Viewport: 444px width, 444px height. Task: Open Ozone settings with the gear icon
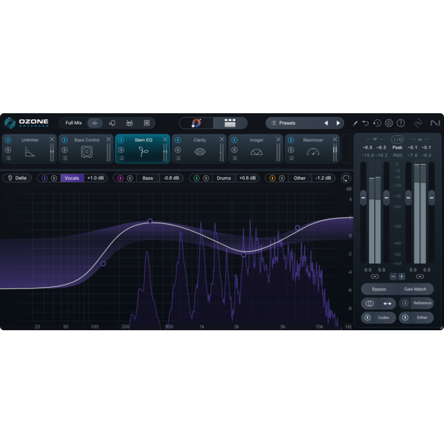tap(389, 123)
